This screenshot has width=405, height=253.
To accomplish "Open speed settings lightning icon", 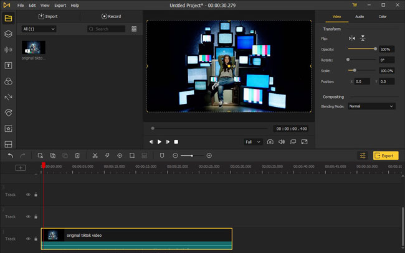I will pyautogui.click(x=107, y=155).
